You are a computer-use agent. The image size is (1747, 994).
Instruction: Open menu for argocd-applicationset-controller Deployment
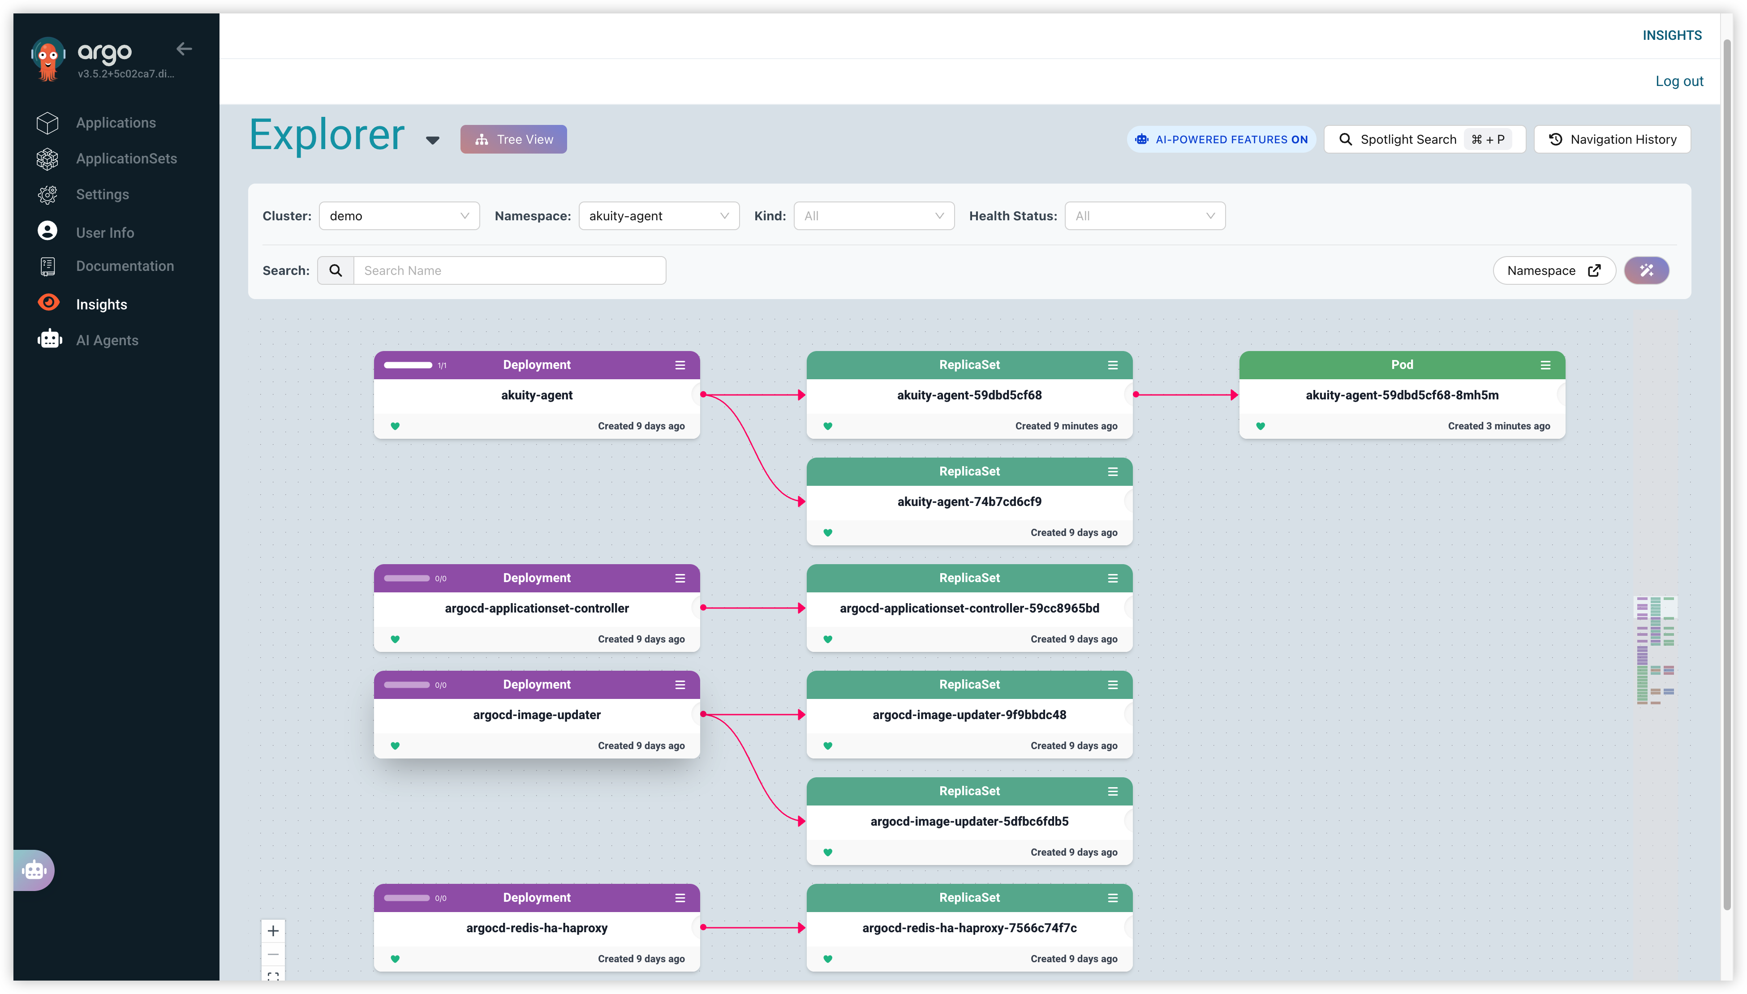pyautogui.click(x=680, y=578)
